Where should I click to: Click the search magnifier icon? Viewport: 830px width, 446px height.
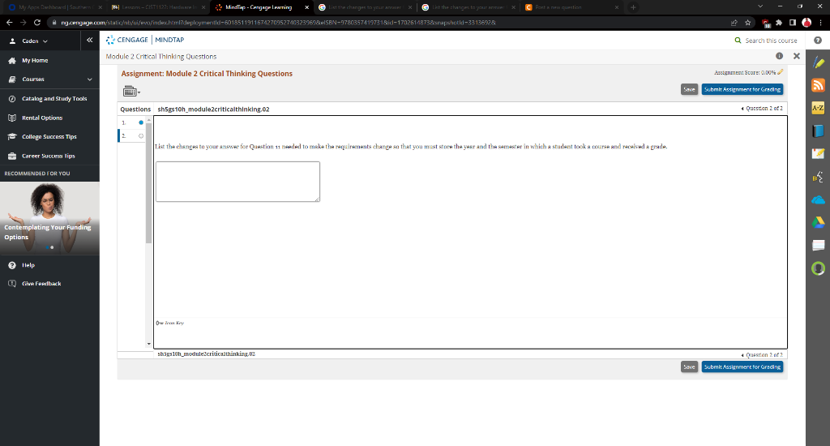click(738, 41)
